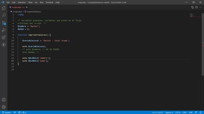Restore down the VS Code window

click(x=193, y=2)
